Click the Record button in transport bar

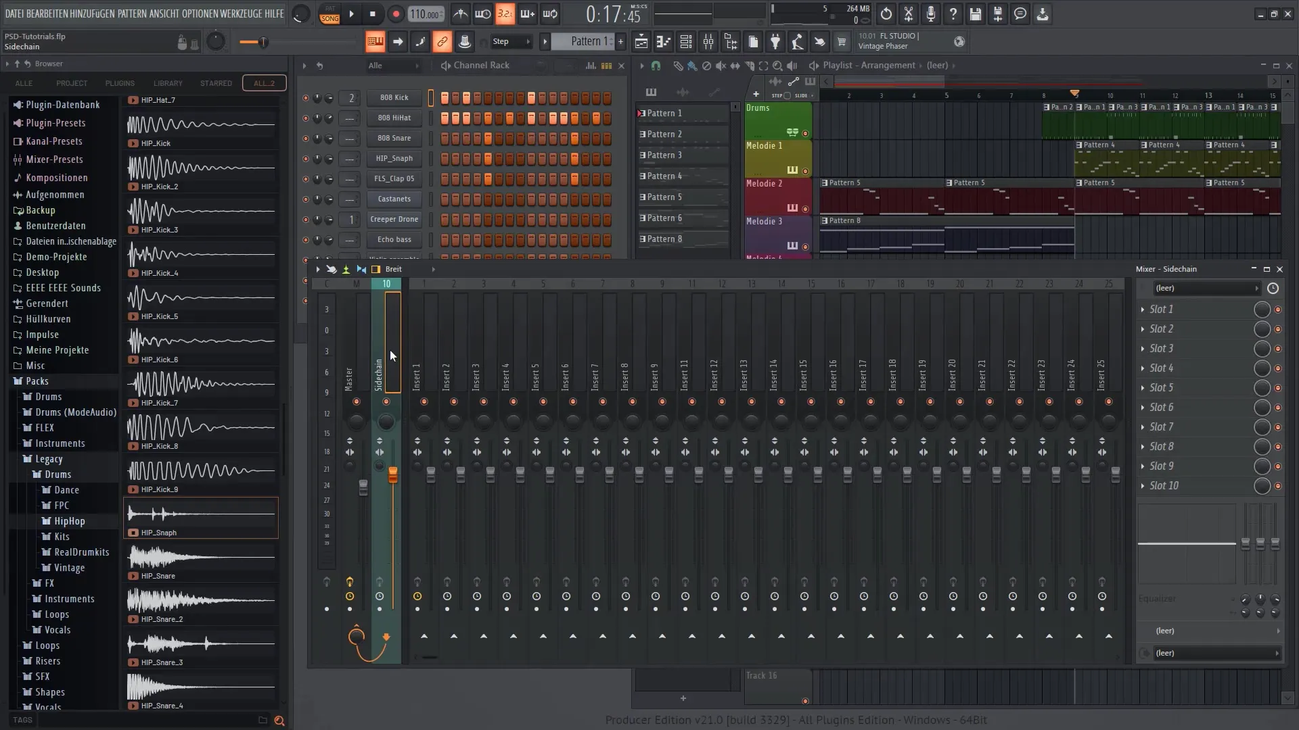[x=394, y=14]
